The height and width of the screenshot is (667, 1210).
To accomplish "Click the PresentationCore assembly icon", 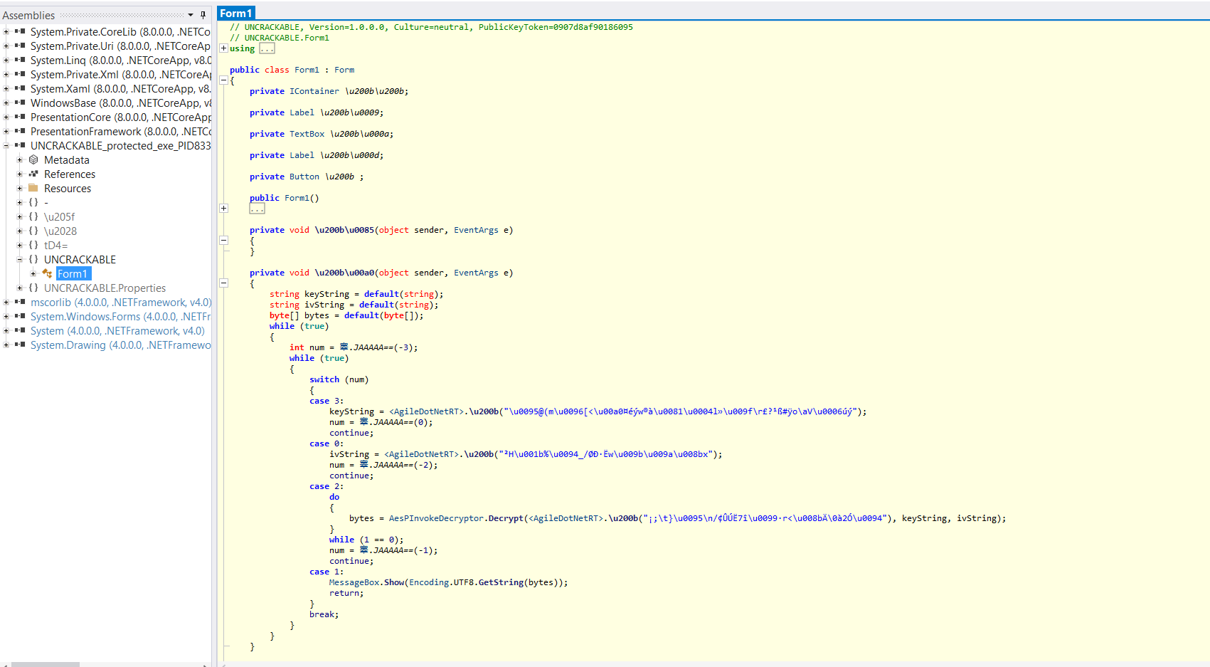I will (x=20, y=117).
